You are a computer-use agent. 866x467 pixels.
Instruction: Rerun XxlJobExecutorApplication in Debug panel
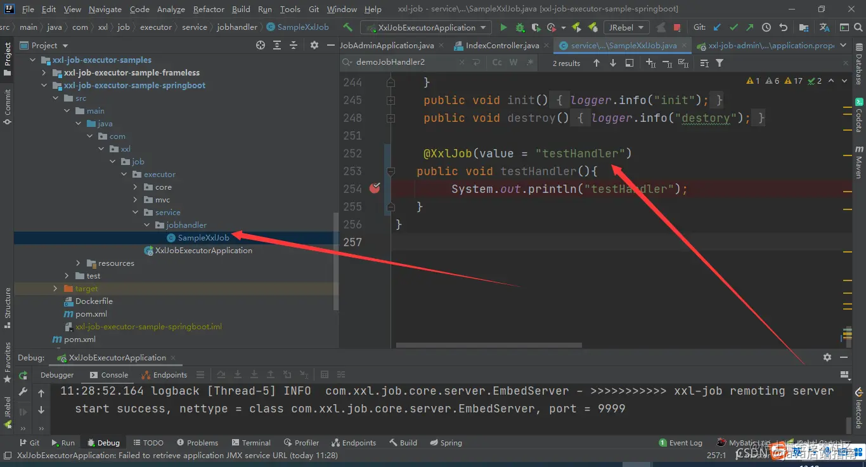pyautogui.click(x=23, y=375)
